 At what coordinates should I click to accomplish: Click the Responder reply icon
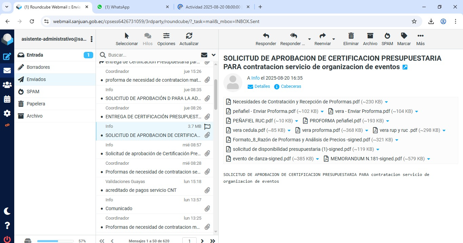tap(266, 36)
